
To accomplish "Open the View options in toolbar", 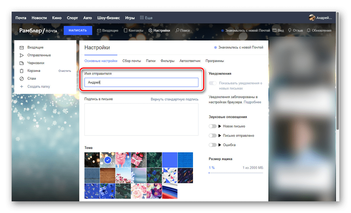I will (278, 31).
